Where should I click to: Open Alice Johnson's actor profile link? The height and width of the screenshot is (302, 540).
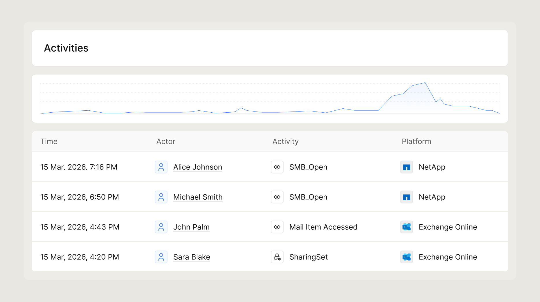[x=198, y=167]
